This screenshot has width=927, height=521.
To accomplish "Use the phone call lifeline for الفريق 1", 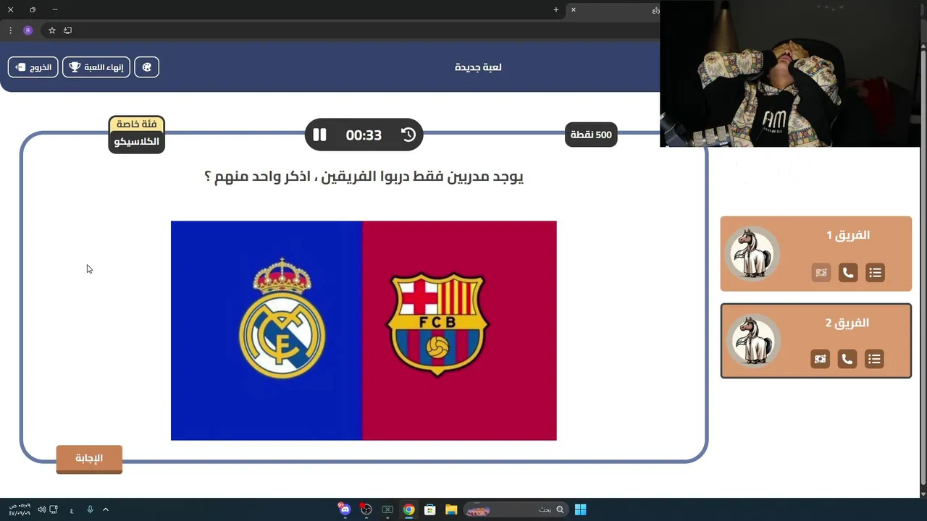I will [848, 273].
